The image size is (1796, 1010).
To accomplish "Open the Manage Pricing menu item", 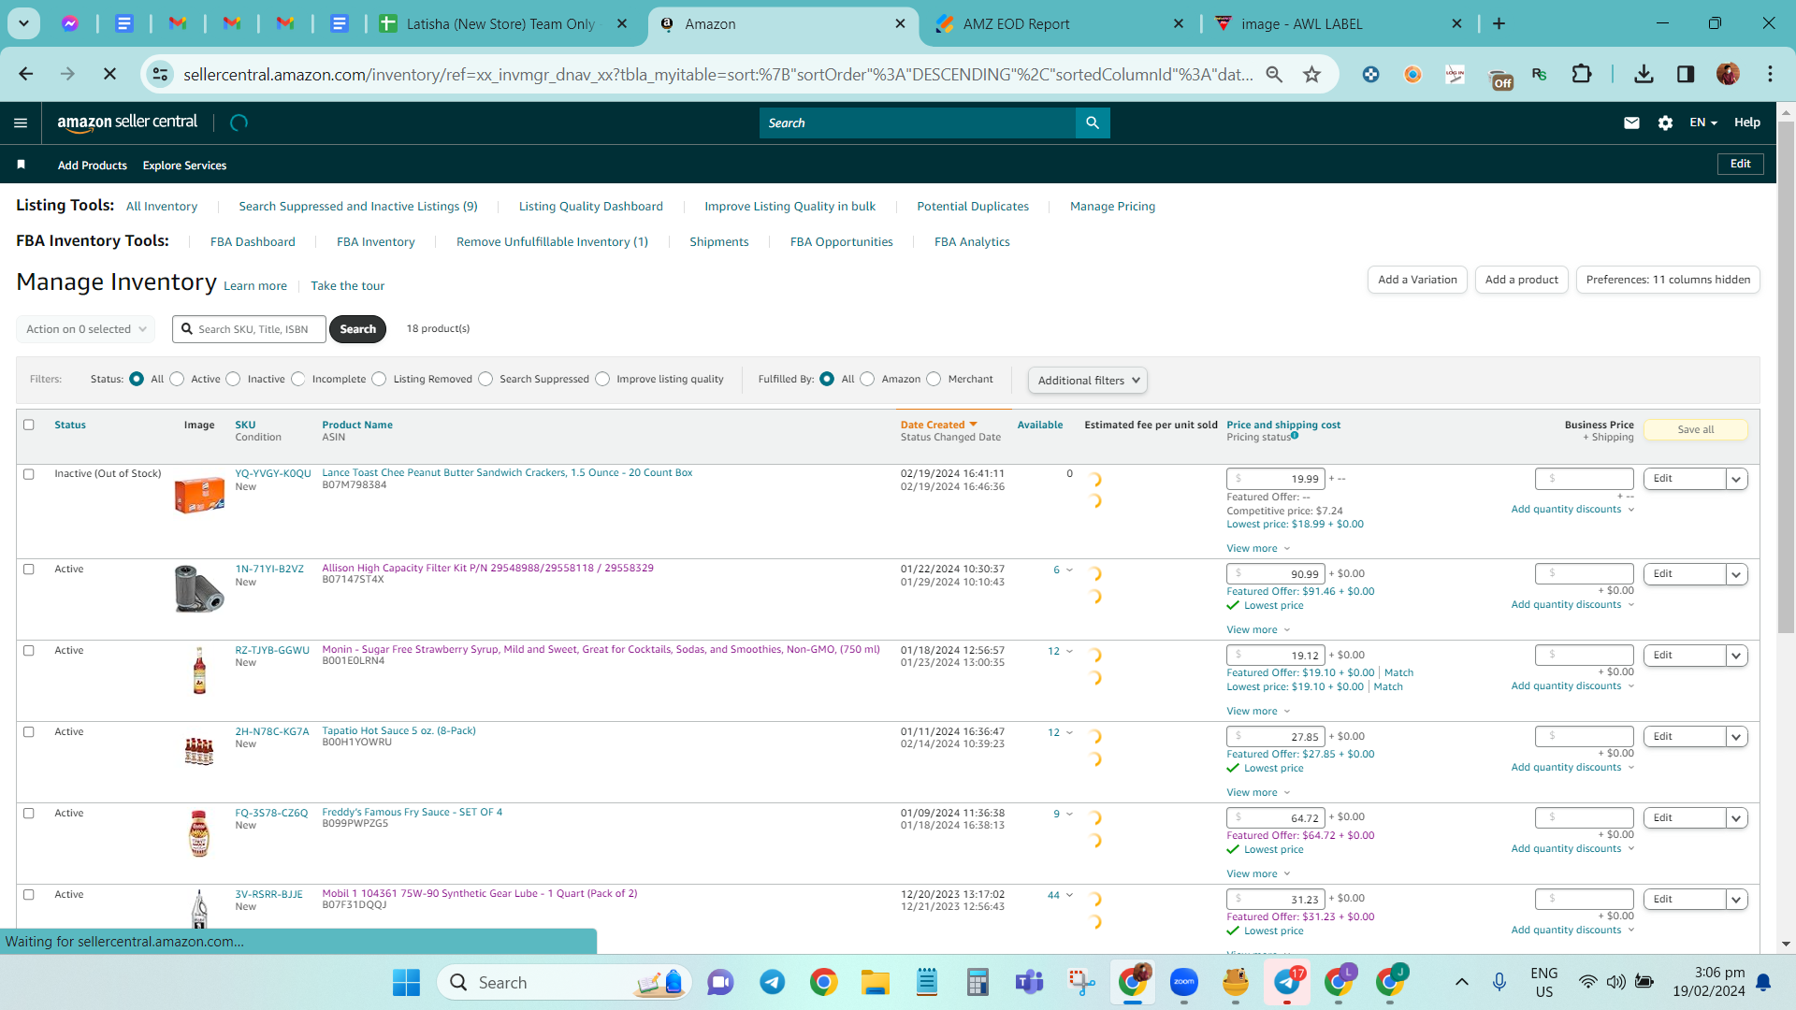I will [1112, 206].
